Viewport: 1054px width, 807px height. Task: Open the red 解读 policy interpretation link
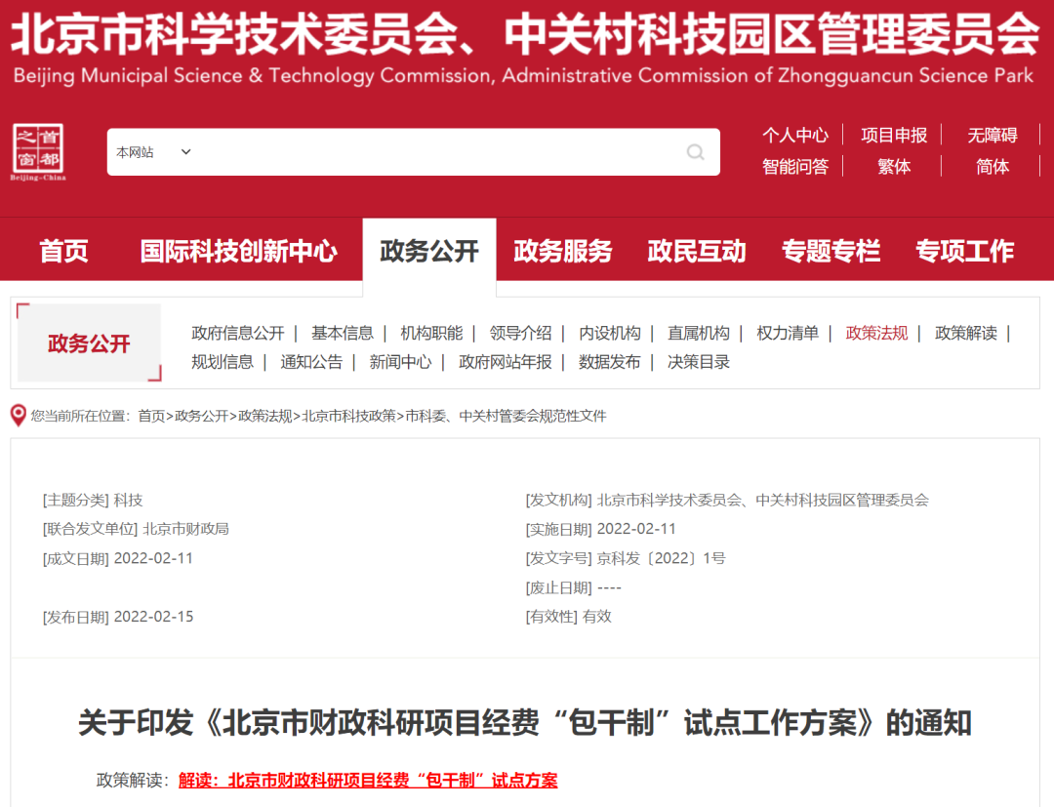coord(368,780)
